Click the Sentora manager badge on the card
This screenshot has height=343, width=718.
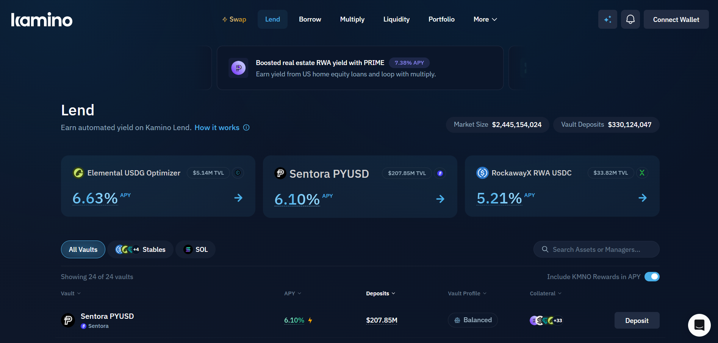(x=440, y=173)
